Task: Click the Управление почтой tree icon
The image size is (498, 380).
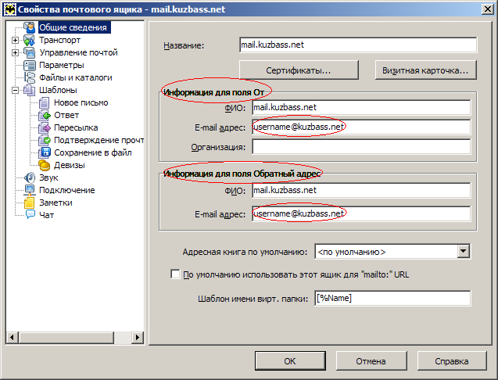Action: pyautogui.click(x=30, y=52)
